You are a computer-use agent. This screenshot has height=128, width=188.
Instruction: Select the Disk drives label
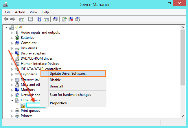(29, 48)
